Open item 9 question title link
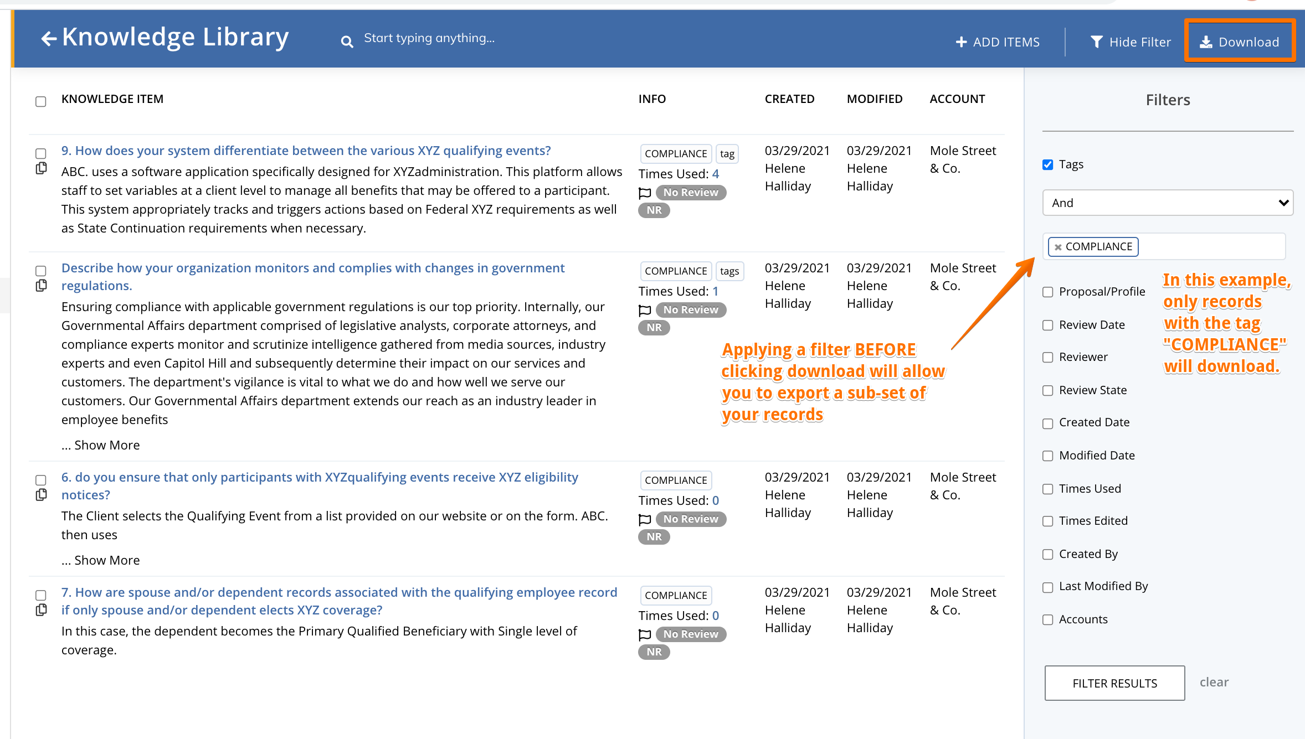This screenshot has width=1305, height=739. (306, 151)
